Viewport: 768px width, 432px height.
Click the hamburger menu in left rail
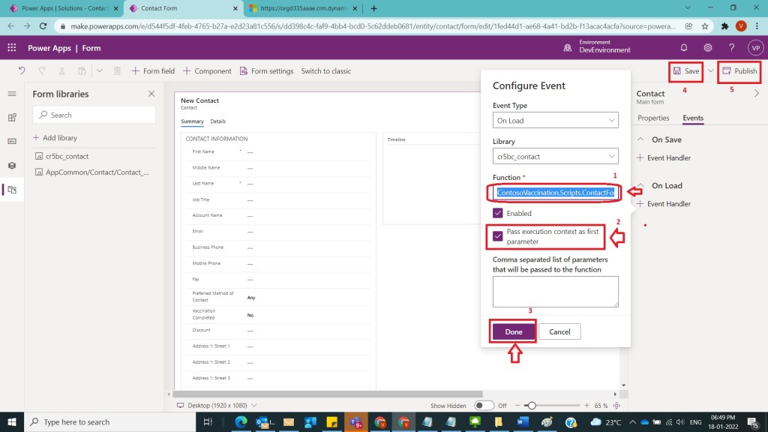(12, 94)
